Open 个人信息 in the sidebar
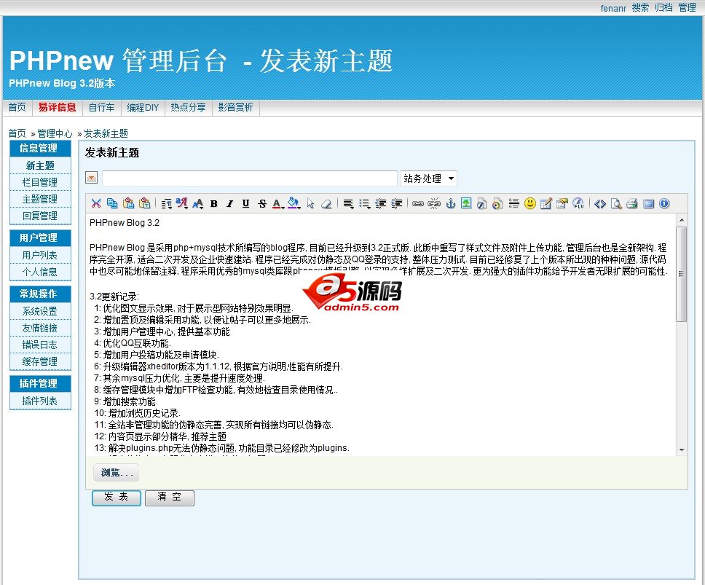The width and height of the screenshot is (705, 585). [x=40, y=272]
